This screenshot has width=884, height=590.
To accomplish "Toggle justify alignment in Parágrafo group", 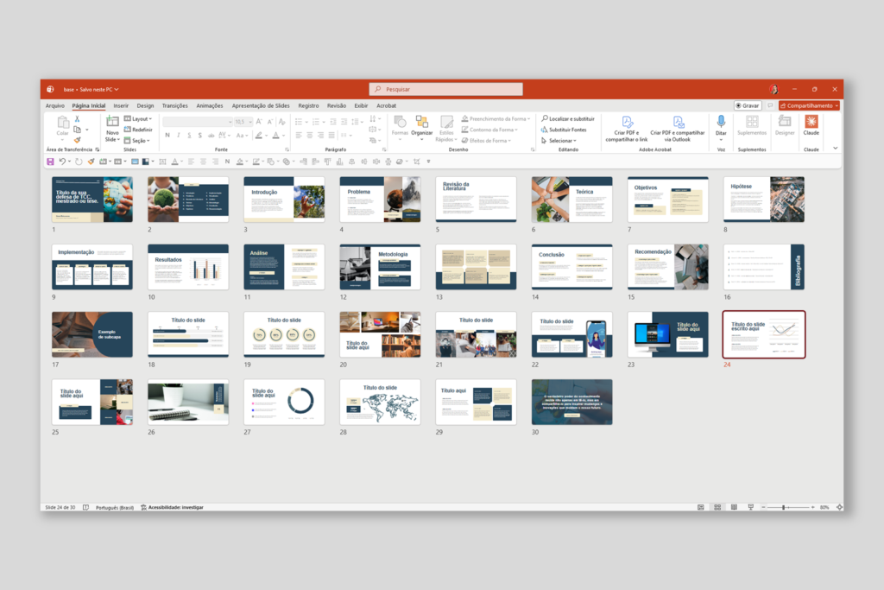I will tap(331, 136).
